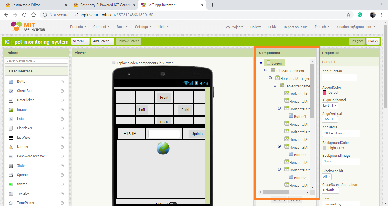This screenshot has width=388, height=206.
Task: Open the BlocksToolkit dropdown
Action: [327, 177]
